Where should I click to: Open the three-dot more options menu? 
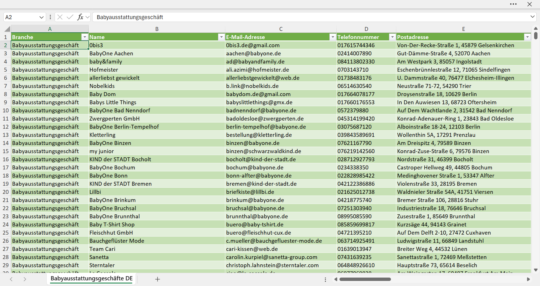point(513,4)
